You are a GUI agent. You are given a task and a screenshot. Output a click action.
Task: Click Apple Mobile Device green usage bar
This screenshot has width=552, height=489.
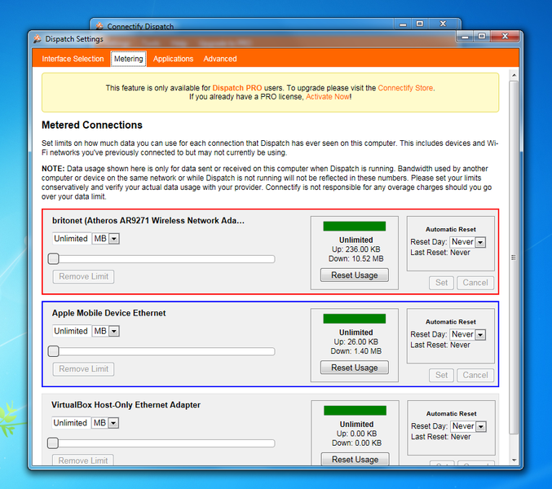coord(355,319)
